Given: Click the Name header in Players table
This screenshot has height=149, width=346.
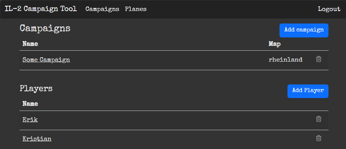Looking at the screenshot, I should (x=30, y=104).
